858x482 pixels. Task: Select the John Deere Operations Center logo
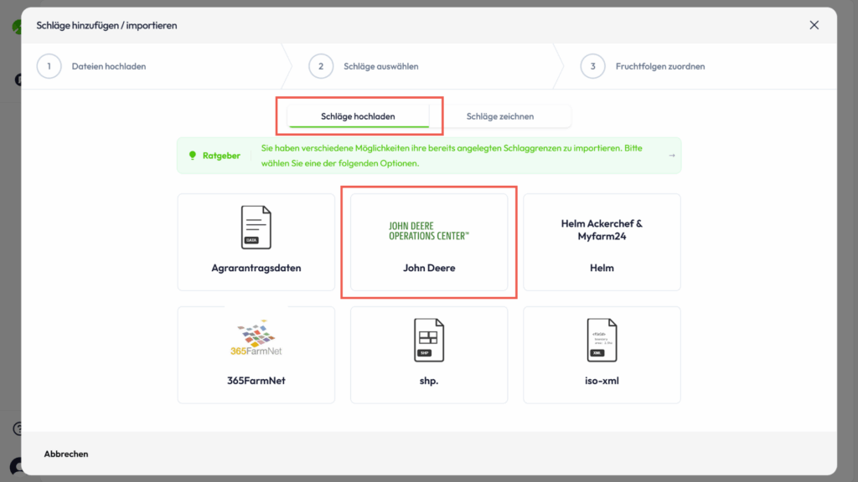428,231
